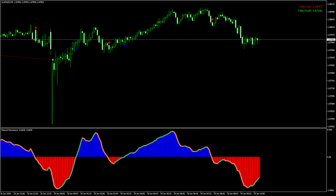This screenshot has width=336, height=196.
Task: Click the current price tag 1.07953
Action: [331, 40]
